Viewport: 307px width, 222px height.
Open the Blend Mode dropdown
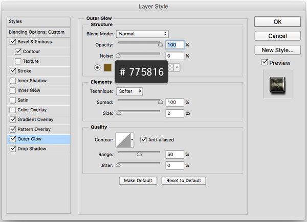(x=142, y=34)
